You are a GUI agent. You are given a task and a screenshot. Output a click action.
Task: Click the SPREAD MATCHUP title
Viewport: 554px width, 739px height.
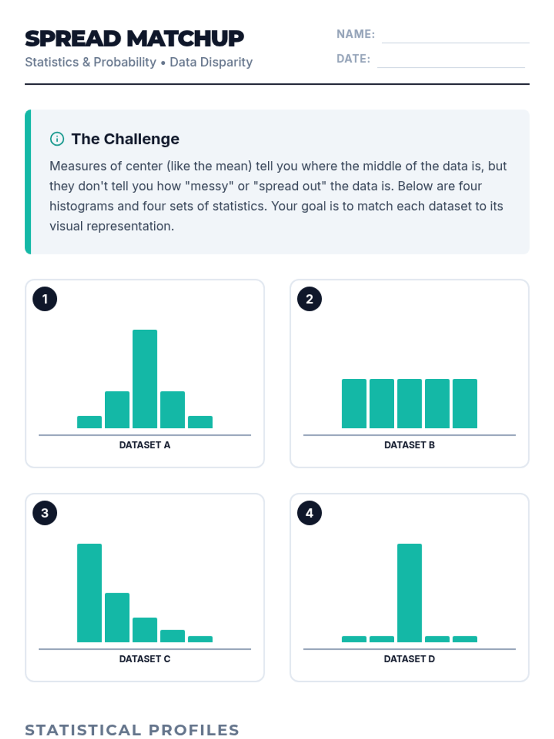click(134, 38)
